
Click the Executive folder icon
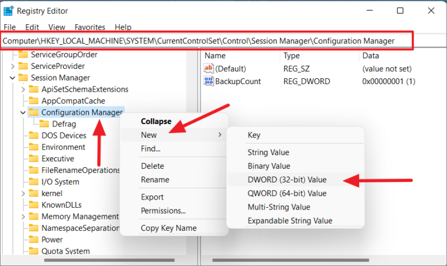pos(34,158)
